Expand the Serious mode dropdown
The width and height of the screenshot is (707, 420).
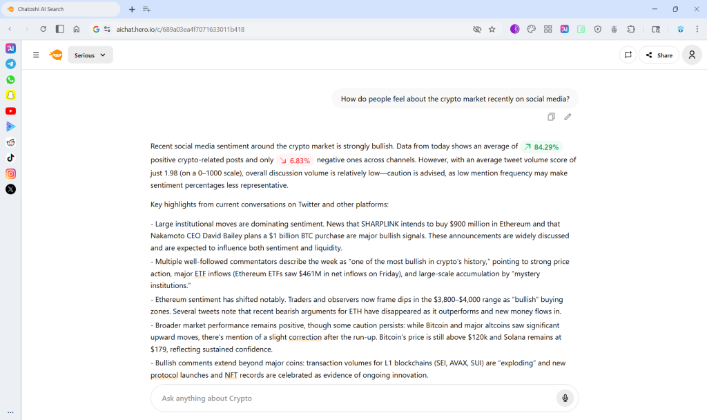click(90, 55)
